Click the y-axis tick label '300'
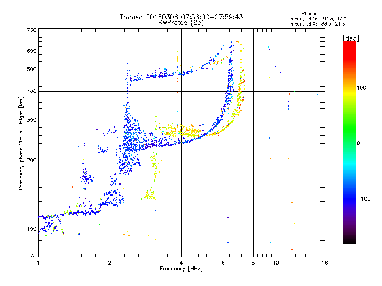 (32, 120)
